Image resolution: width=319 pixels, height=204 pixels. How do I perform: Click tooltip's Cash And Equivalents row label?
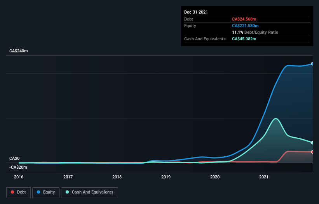pos(205,39)
